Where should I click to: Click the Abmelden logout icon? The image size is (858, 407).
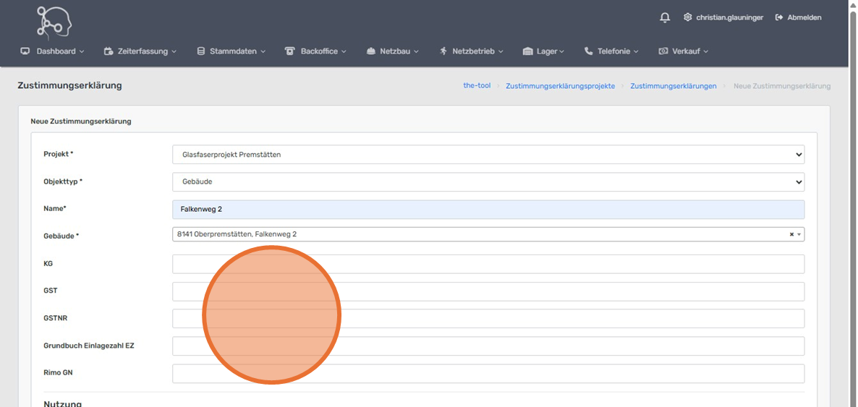[779, 17]
